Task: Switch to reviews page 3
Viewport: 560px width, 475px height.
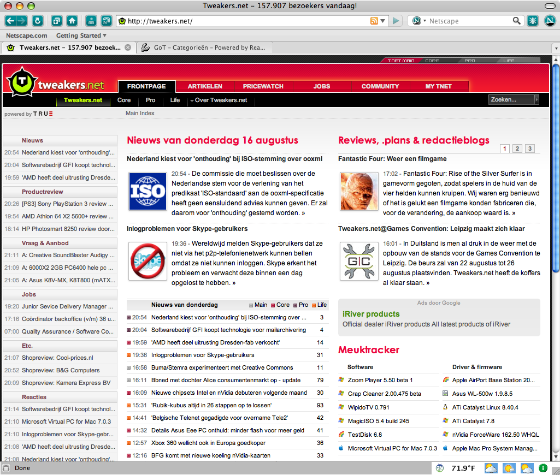Action: click(x=530, y=149)
